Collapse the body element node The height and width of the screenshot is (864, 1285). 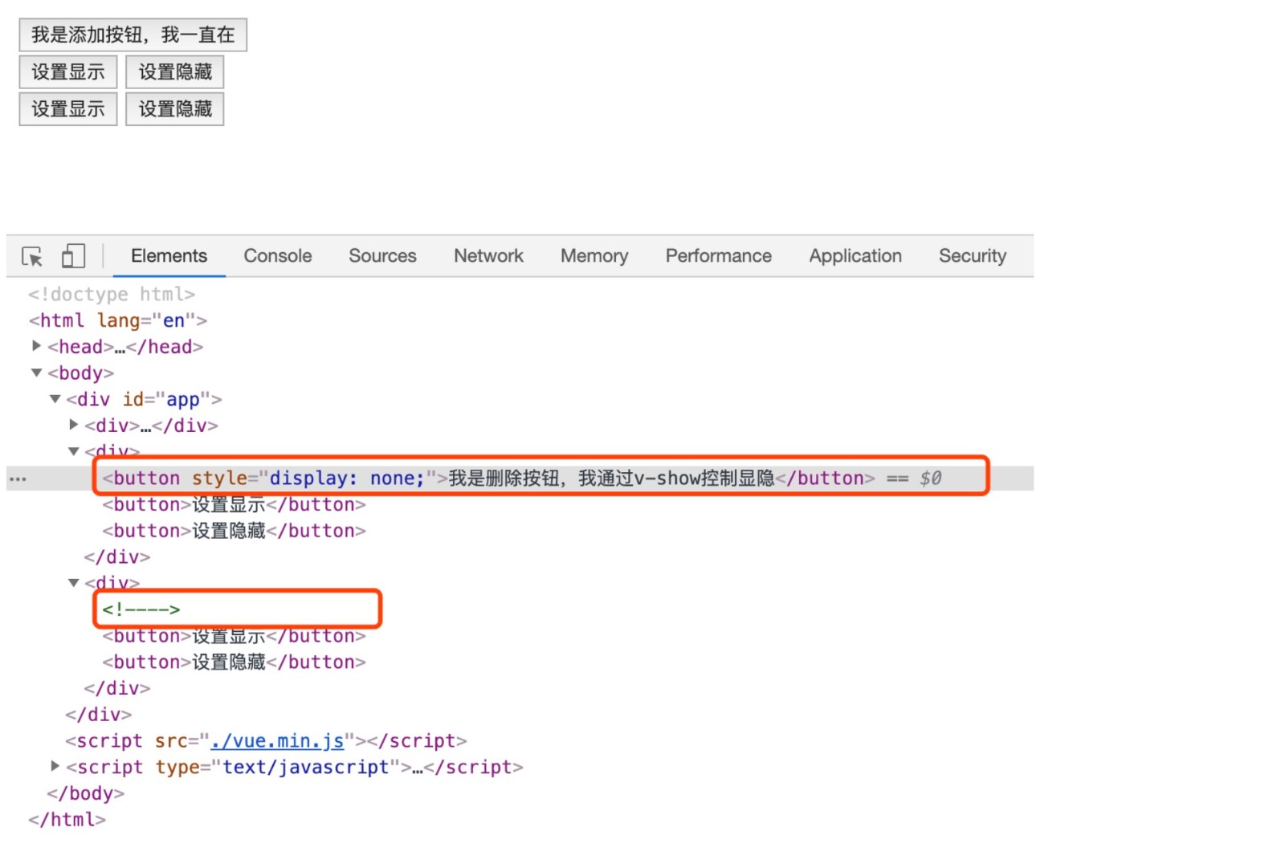[x=37, y=373]
